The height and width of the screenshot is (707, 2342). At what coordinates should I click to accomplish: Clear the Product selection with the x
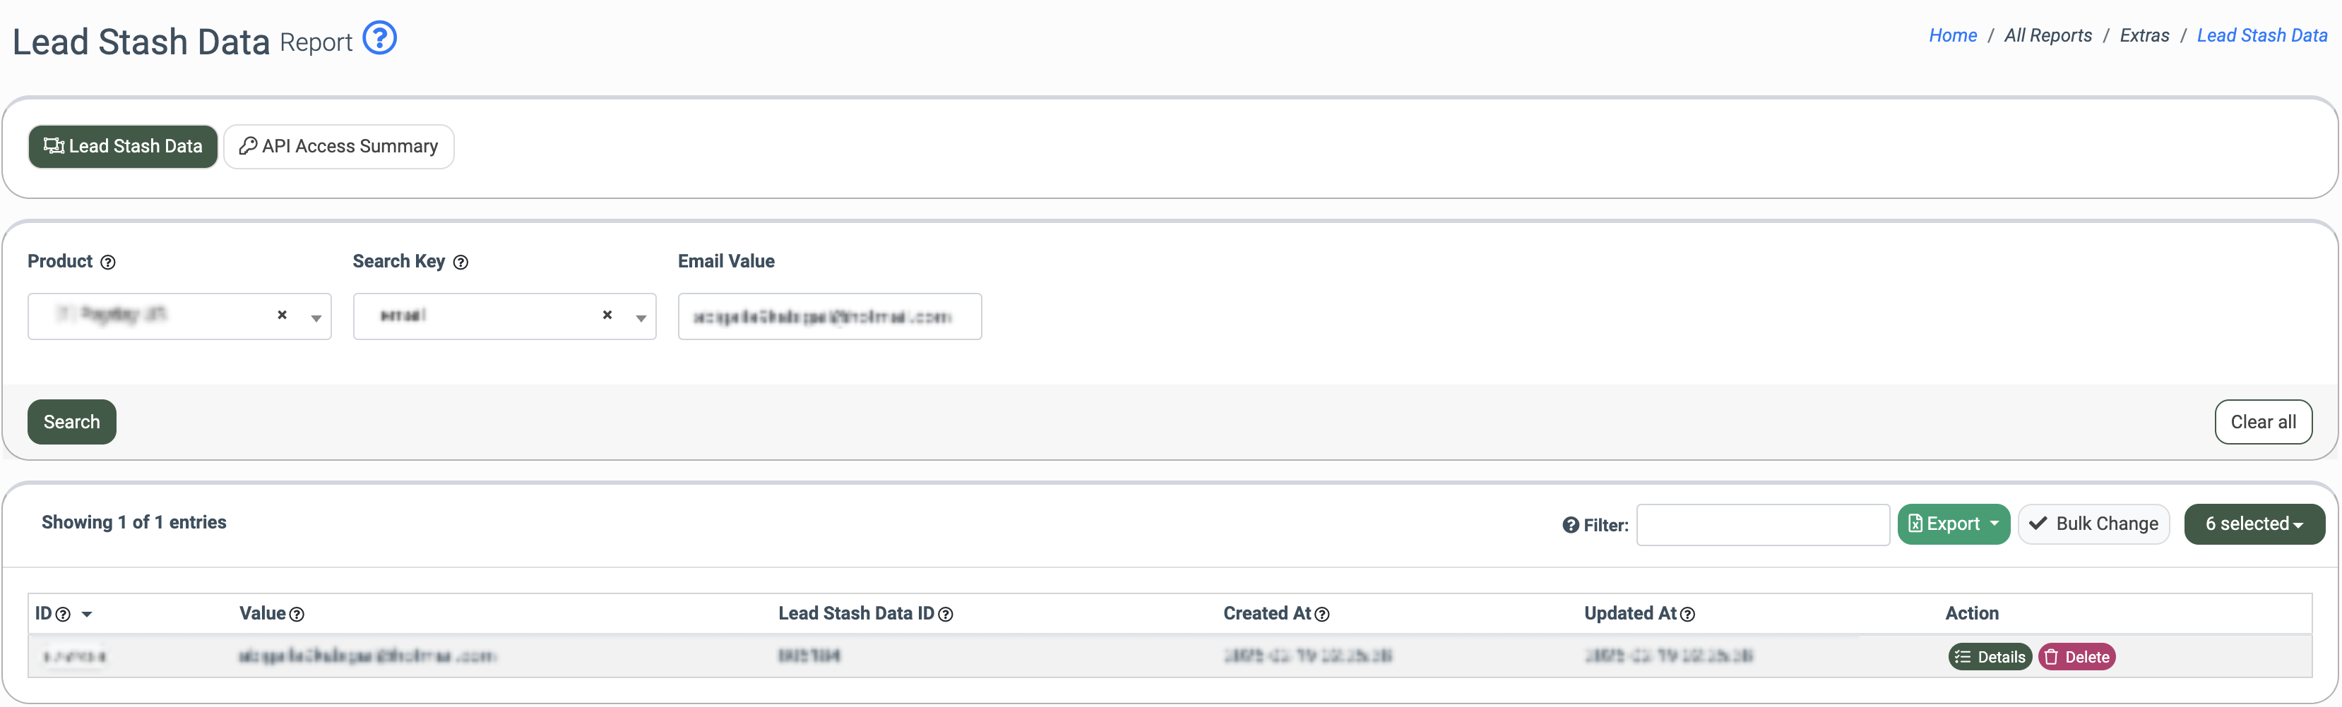tap(282, 315)
